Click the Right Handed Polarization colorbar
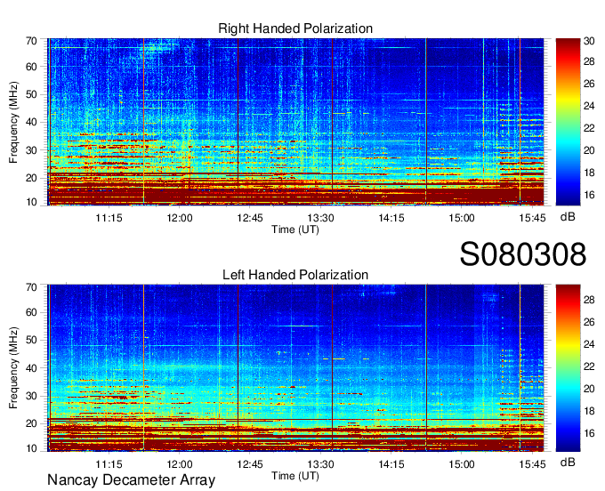The image size is (605, 491). pyautogui.click(x=568, y=122)
